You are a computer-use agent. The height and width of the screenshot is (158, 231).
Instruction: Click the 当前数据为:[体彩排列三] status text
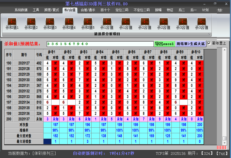32,153
